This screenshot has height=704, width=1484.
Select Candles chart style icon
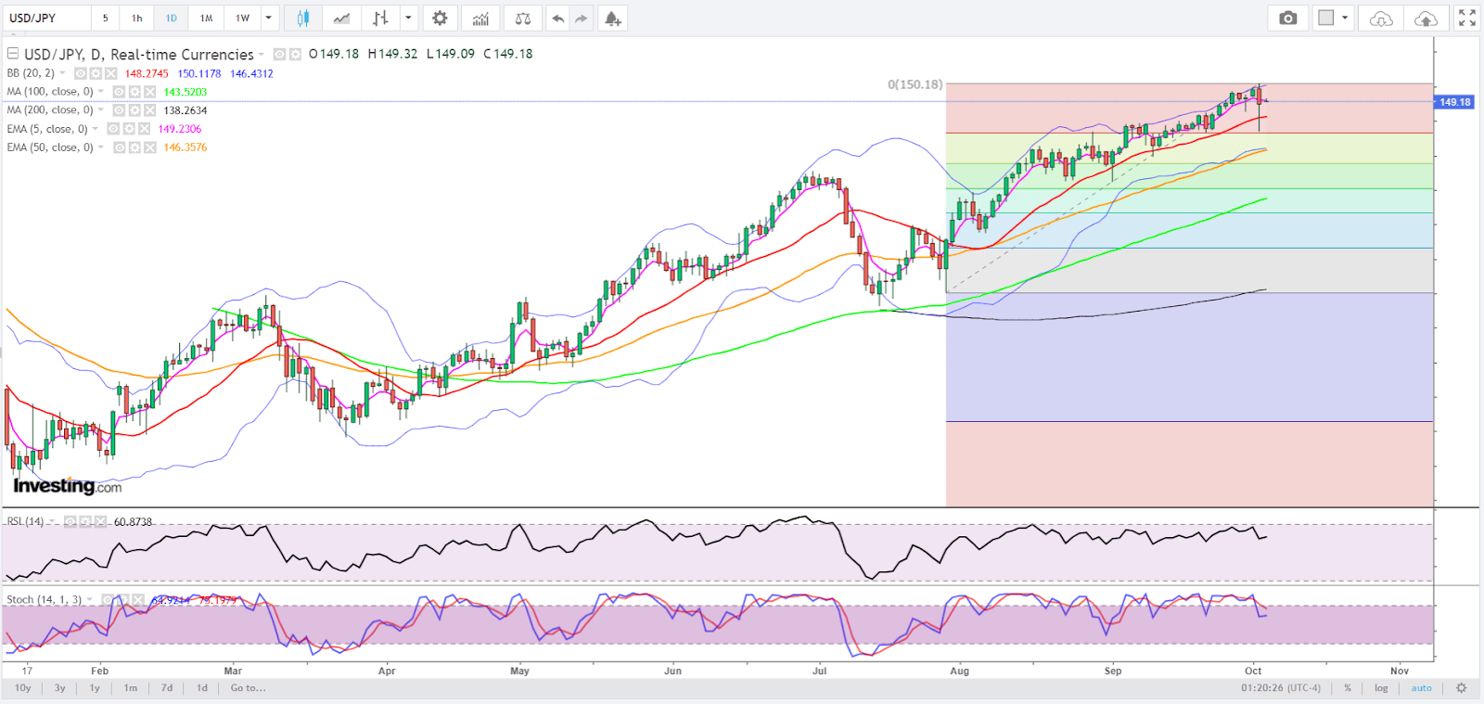coord(303,18)
